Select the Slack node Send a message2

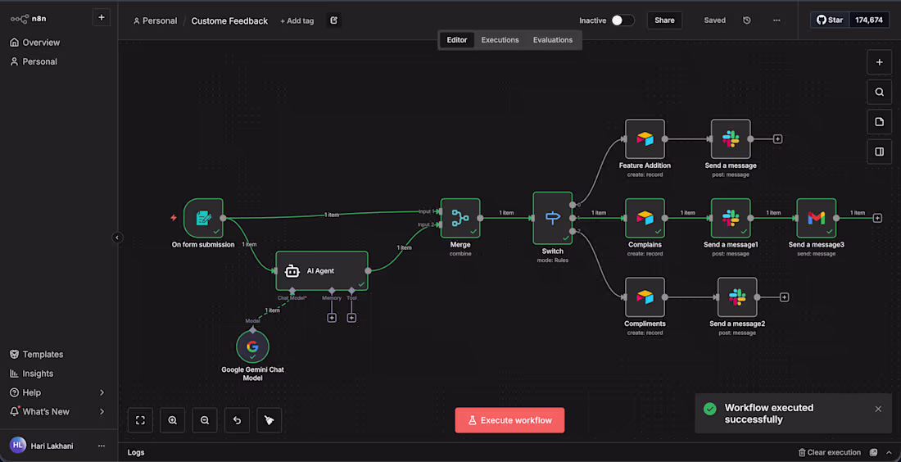737,297
